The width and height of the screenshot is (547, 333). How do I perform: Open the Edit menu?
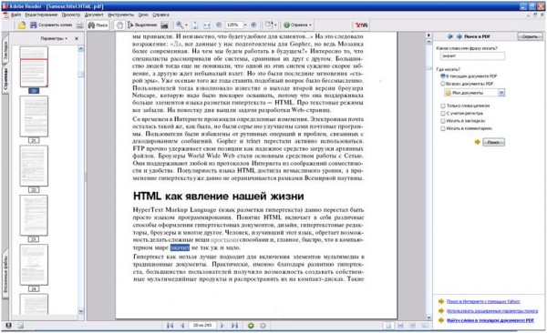pyautogui.click(x=41, y=15)
